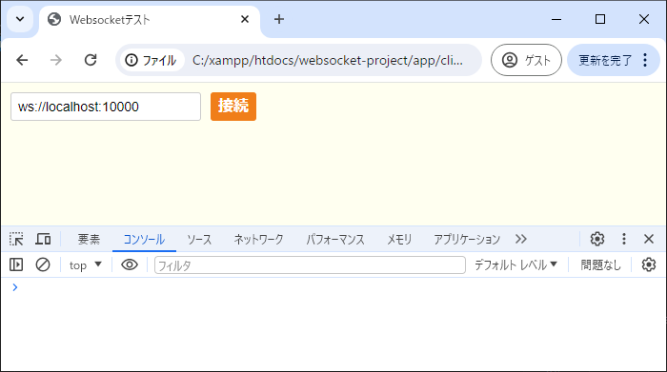This screenshot has width=667, height=372.
Task: Click the ws://localhost:10000 input field
Action: [x=106, y=107]
